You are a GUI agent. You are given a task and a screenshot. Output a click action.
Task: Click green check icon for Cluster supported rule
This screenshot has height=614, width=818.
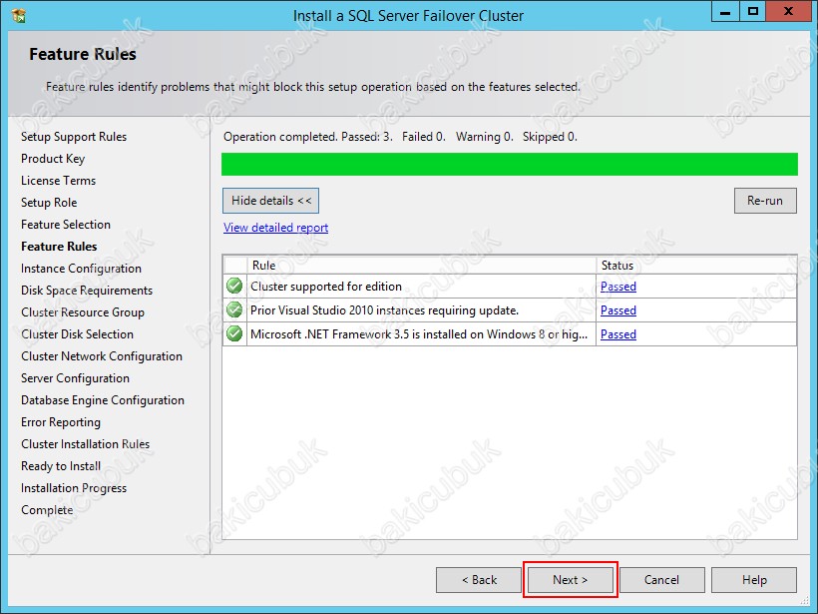tap(234, 287)
